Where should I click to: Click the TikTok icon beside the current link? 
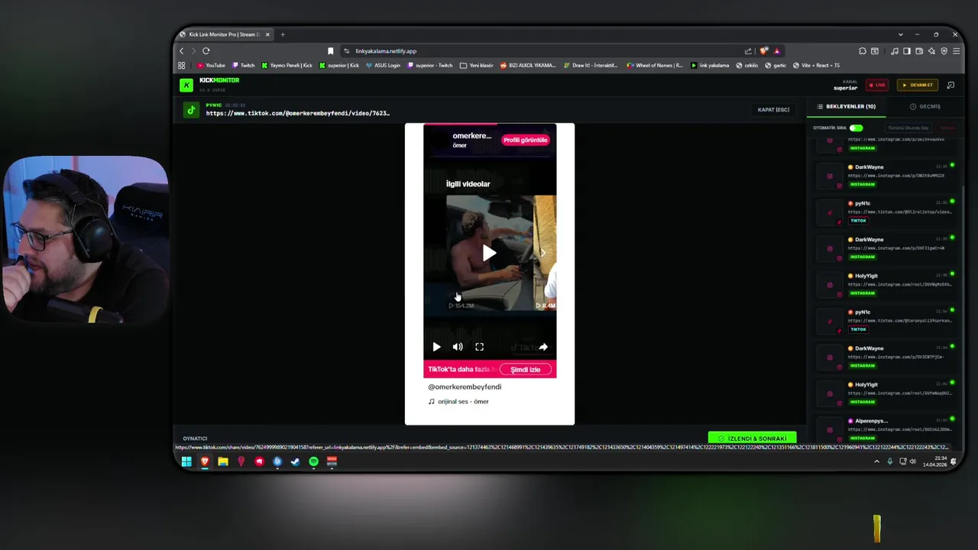191,110
